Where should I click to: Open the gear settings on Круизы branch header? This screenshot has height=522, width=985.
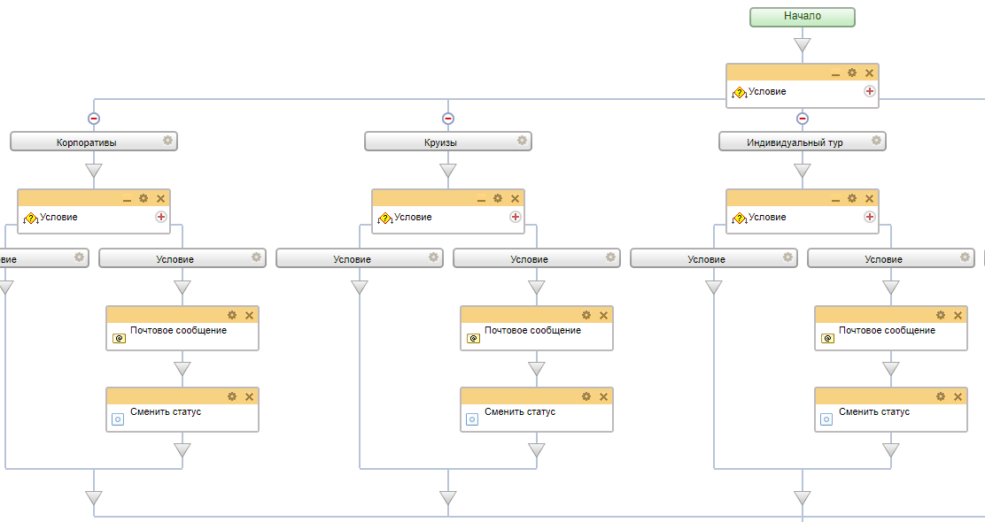pos(522,141)
